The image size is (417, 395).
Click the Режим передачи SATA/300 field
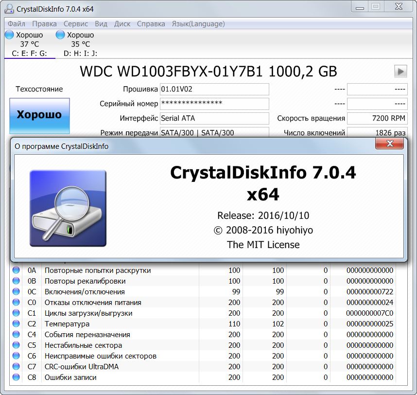pyautogui.click(x=214, y=132)
